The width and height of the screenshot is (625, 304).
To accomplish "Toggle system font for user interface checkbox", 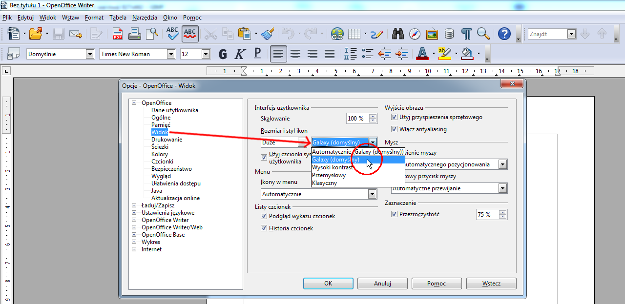I will coord(264,157).
